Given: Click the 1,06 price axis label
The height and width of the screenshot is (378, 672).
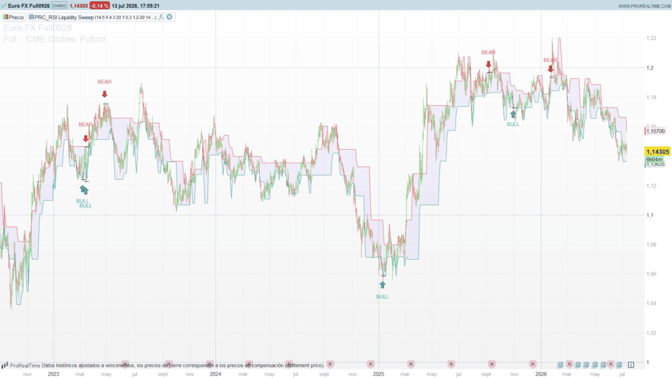Looking at the screenshot, I should [x=651, y=274].
